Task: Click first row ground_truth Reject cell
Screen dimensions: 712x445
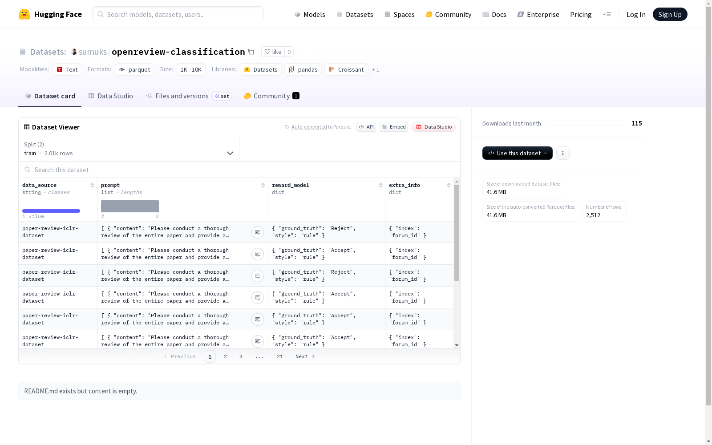Action: (x=327, y=232)
